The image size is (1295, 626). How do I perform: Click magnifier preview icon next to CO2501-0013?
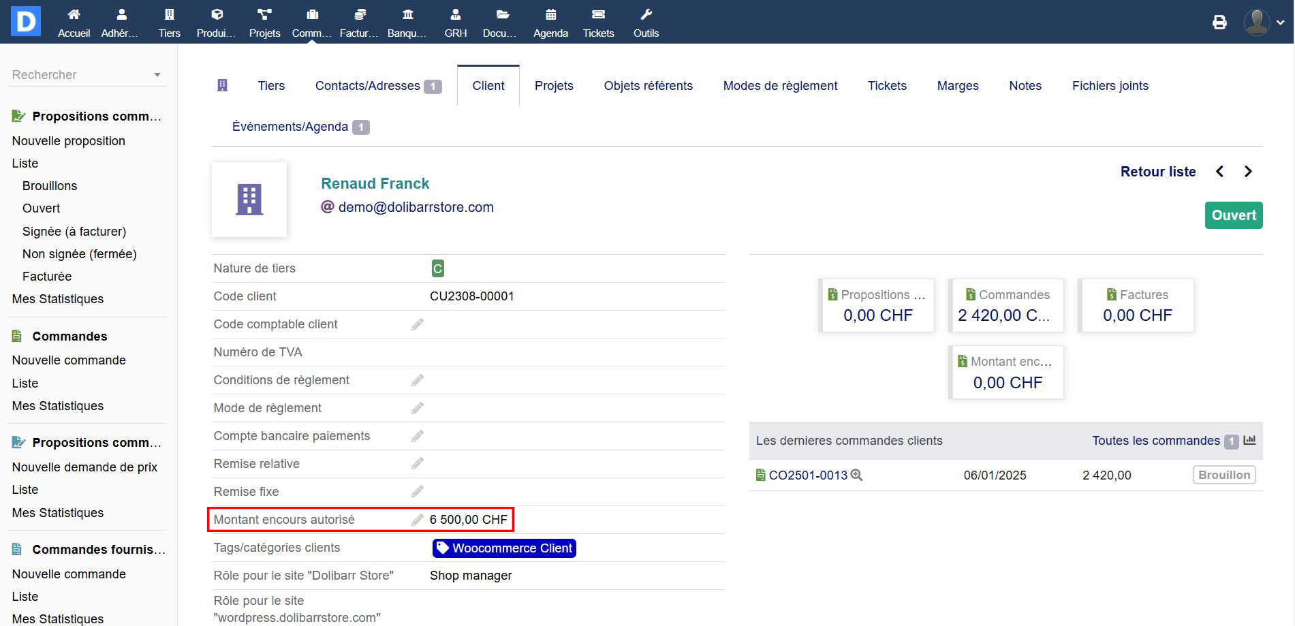857,475
